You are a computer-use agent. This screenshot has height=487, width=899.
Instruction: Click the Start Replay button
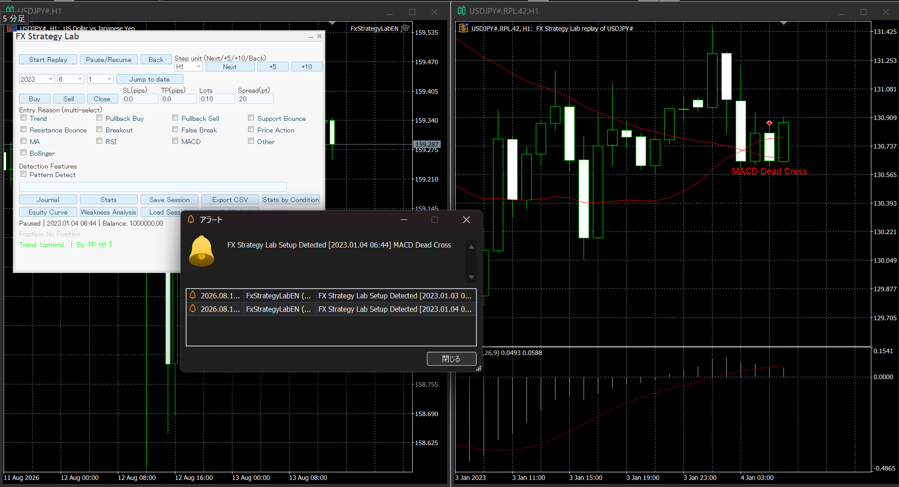pyautogui.click(x=48, y=60)
